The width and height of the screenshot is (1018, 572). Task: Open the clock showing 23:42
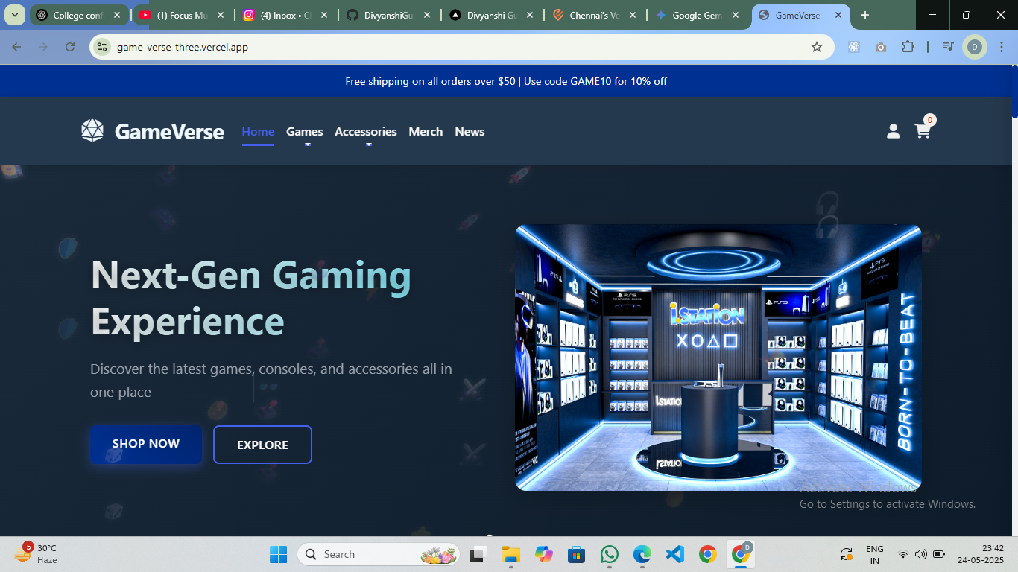pos(981,554)
